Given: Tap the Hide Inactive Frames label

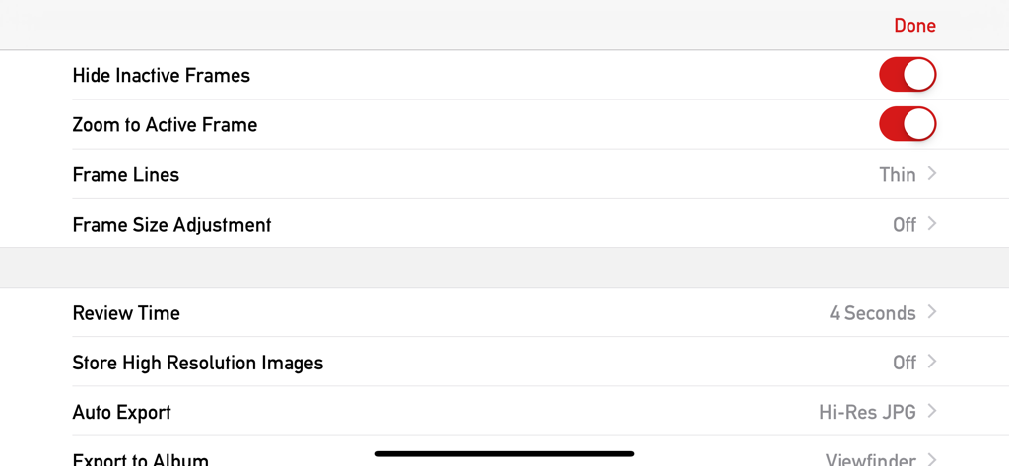Looking at the screenshot, I should click(x=162, y=75).
